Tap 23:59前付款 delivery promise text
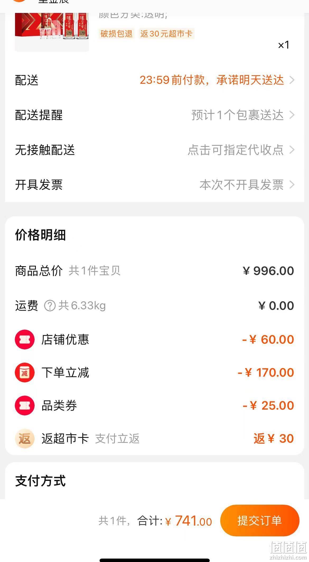Screen dimensions: 309x562 pyautogui.click(x=172, y=80)
